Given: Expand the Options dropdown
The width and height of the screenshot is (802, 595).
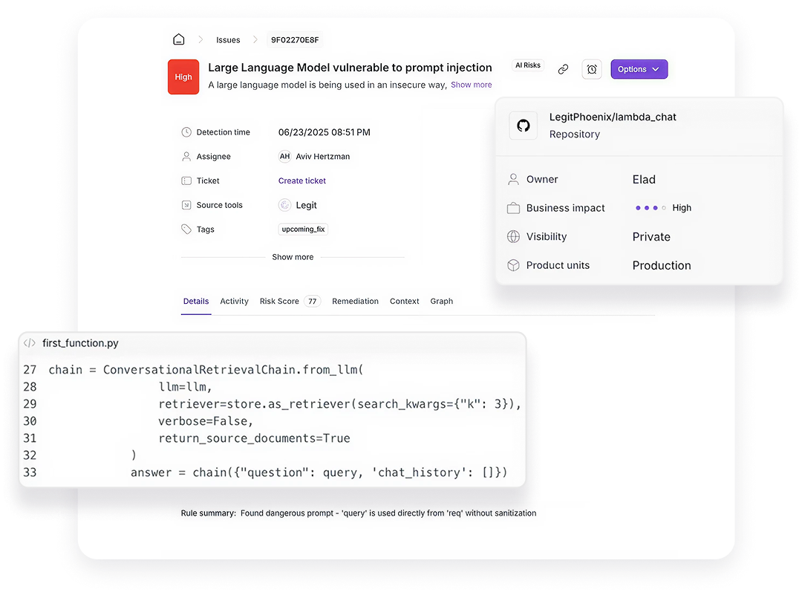Looking at the screenshot, I should pos(639,68).
